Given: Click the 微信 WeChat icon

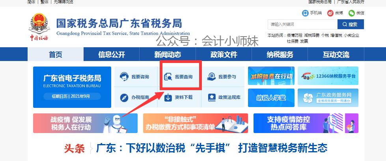Looking at the screenshot, I should click(x=352, y=13).
